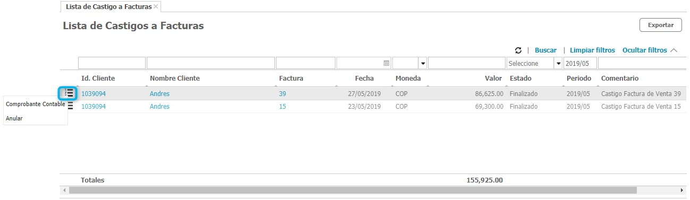
Task: Click the refresh icon beside Buscar
Action: (518, 50)
